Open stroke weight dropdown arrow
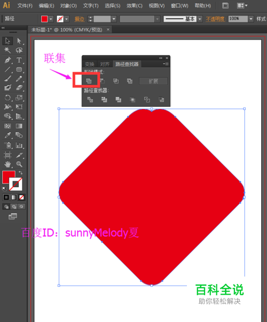 coord(114,19)
